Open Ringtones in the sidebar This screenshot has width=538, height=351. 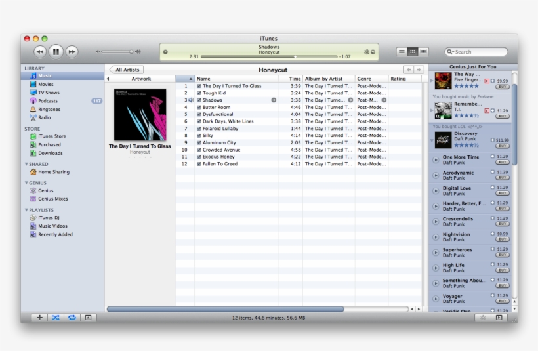[62, 109]
